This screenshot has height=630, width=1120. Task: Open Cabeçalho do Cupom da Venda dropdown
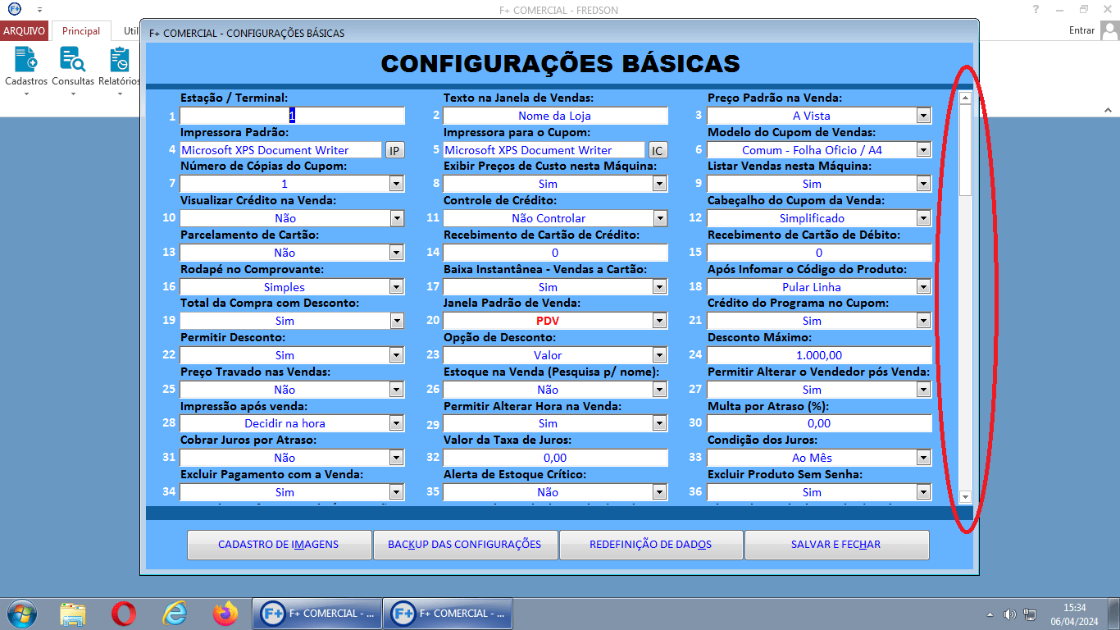click(x=924, y=218)
